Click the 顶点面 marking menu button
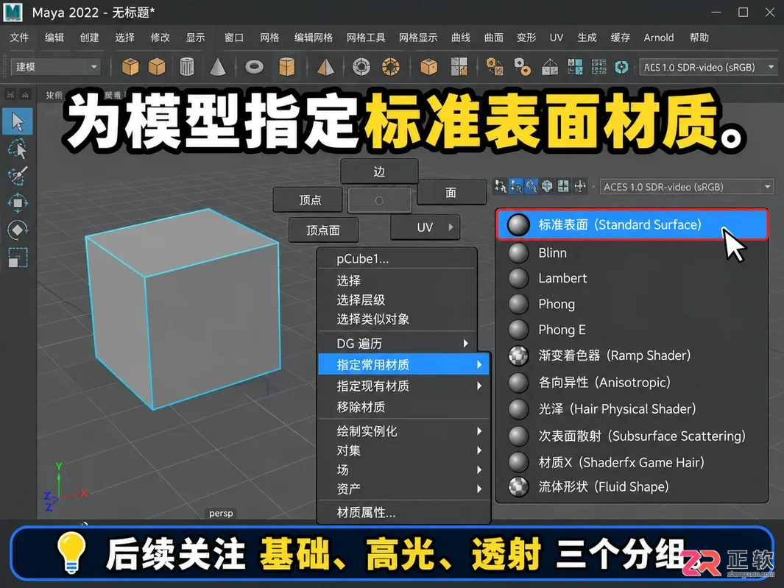The height and width of the screenshot is (588, 784). [x=323, y=230]
